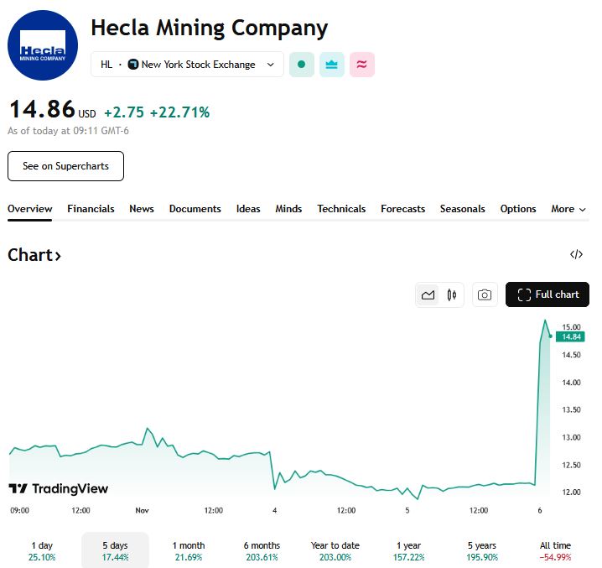Select the 1 month time range
Screen dimensions: 602x568
187,550
